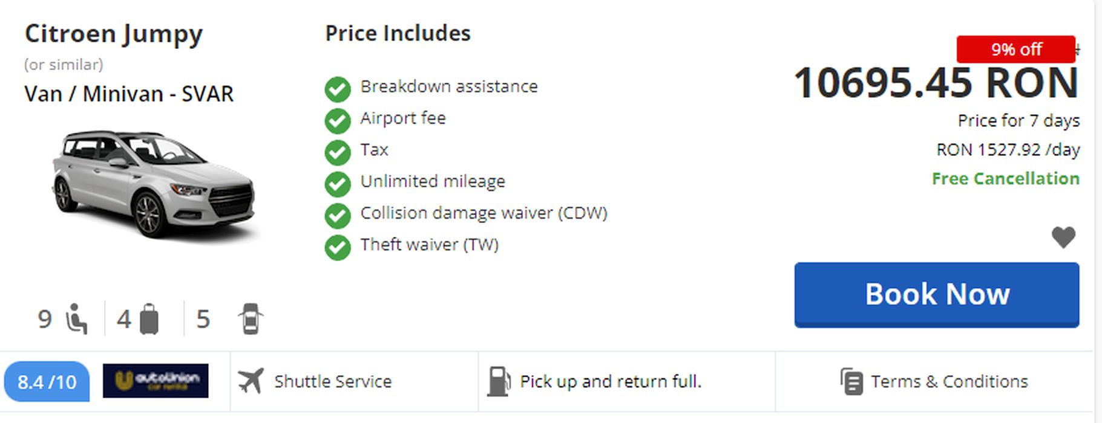Click the 8.4/10 rating badge

47,382
